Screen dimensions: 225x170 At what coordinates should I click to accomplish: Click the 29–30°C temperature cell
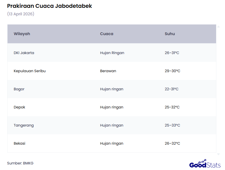coord(172,71)
